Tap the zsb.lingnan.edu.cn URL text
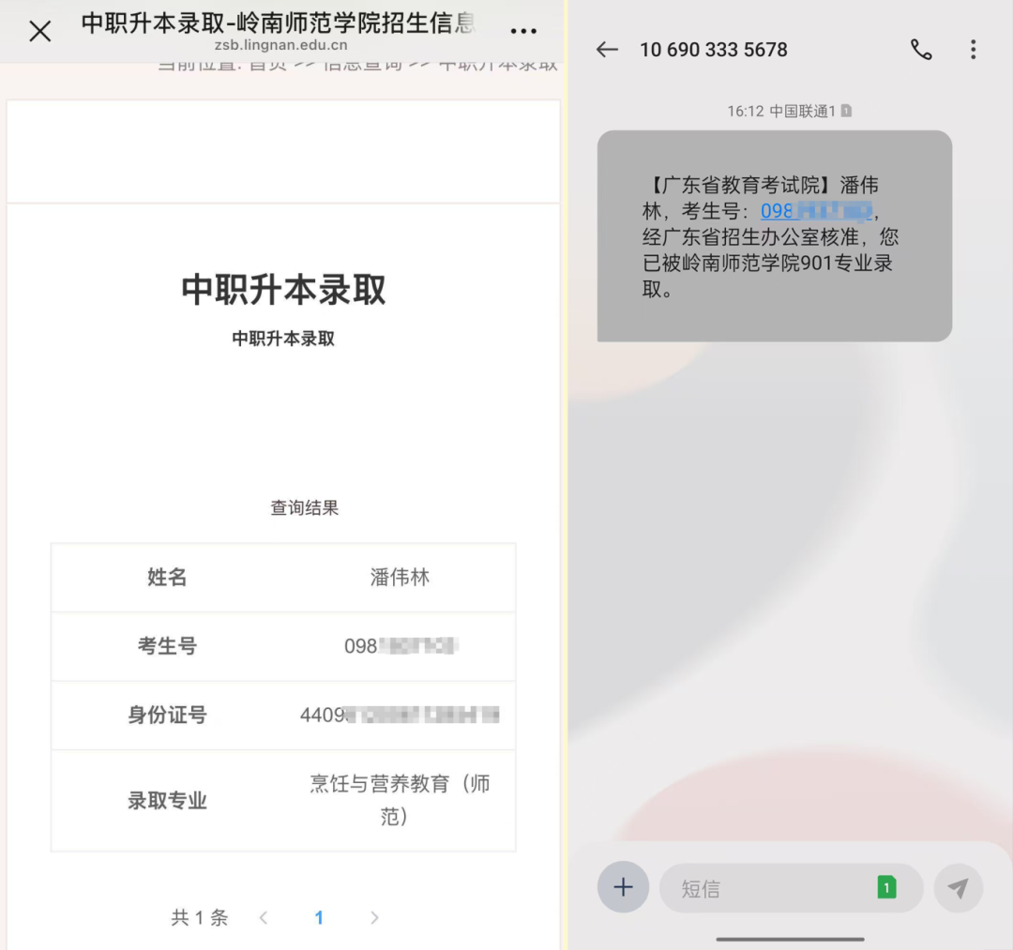1013x950 pixels. (x=281, y=45)
